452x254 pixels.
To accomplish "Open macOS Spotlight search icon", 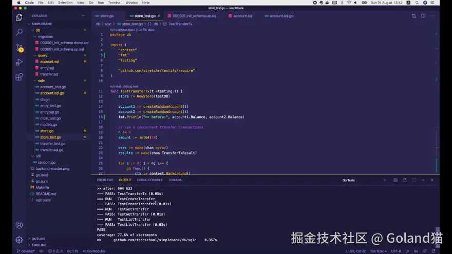I will (x=417, y=3).
